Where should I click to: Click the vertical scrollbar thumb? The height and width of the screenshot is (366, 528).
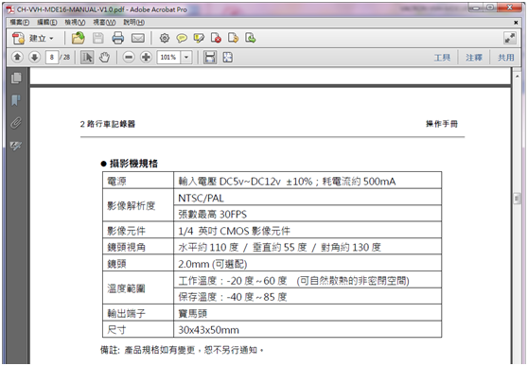click(517, 199)
